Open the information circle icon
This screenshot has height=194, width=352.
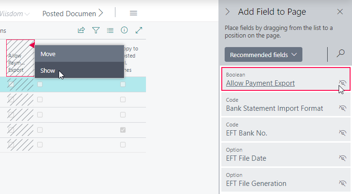[x=124, y=30]
